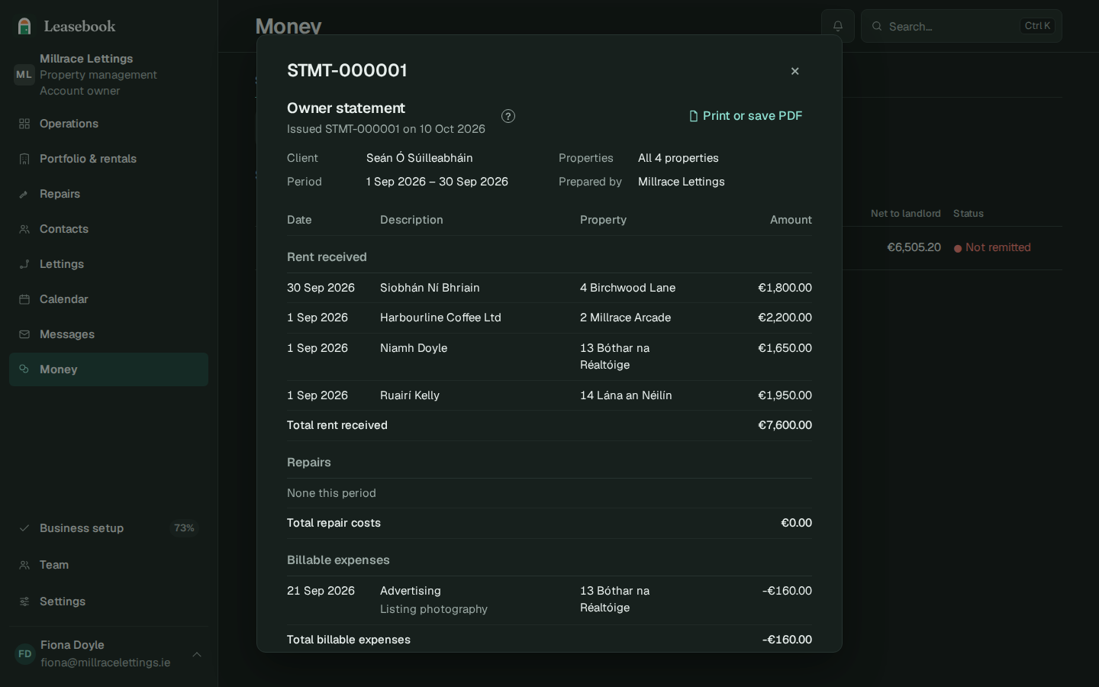Open Business setup progress
The image size is (1099, 687).
pyautogui.click(x=108, y=528)
